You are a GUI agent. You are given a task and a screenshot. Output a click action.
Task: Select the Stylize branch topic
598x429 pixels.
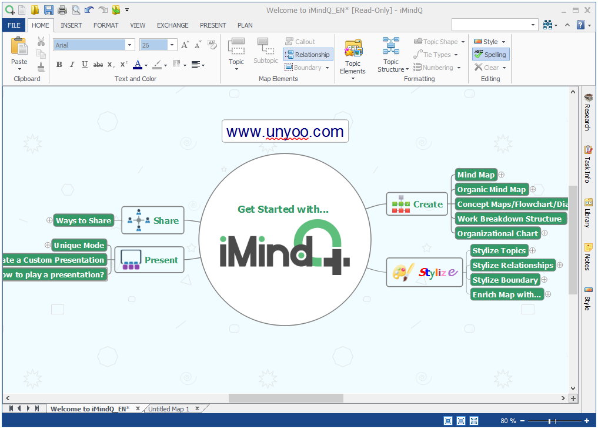point(425,272)
